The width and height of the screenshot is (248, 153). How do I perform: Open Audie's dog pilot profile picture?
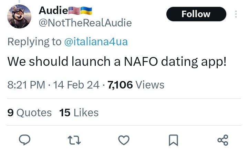tap(19, 17)
